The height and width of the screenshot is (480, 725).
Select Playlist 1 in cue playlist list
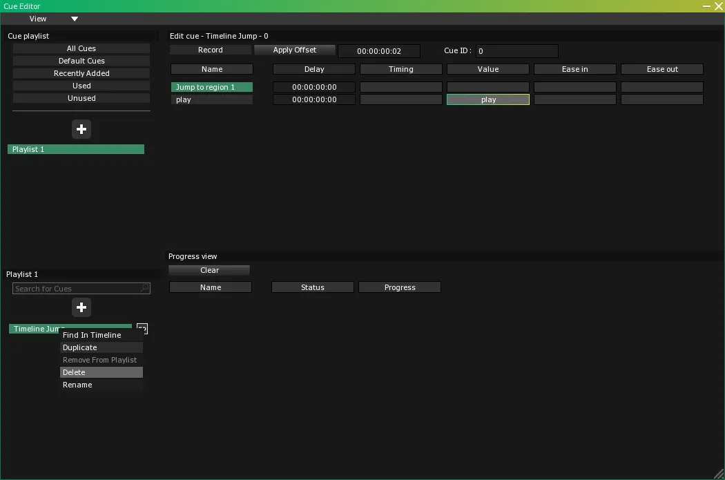pyautogui.click(x=76, y=149)
